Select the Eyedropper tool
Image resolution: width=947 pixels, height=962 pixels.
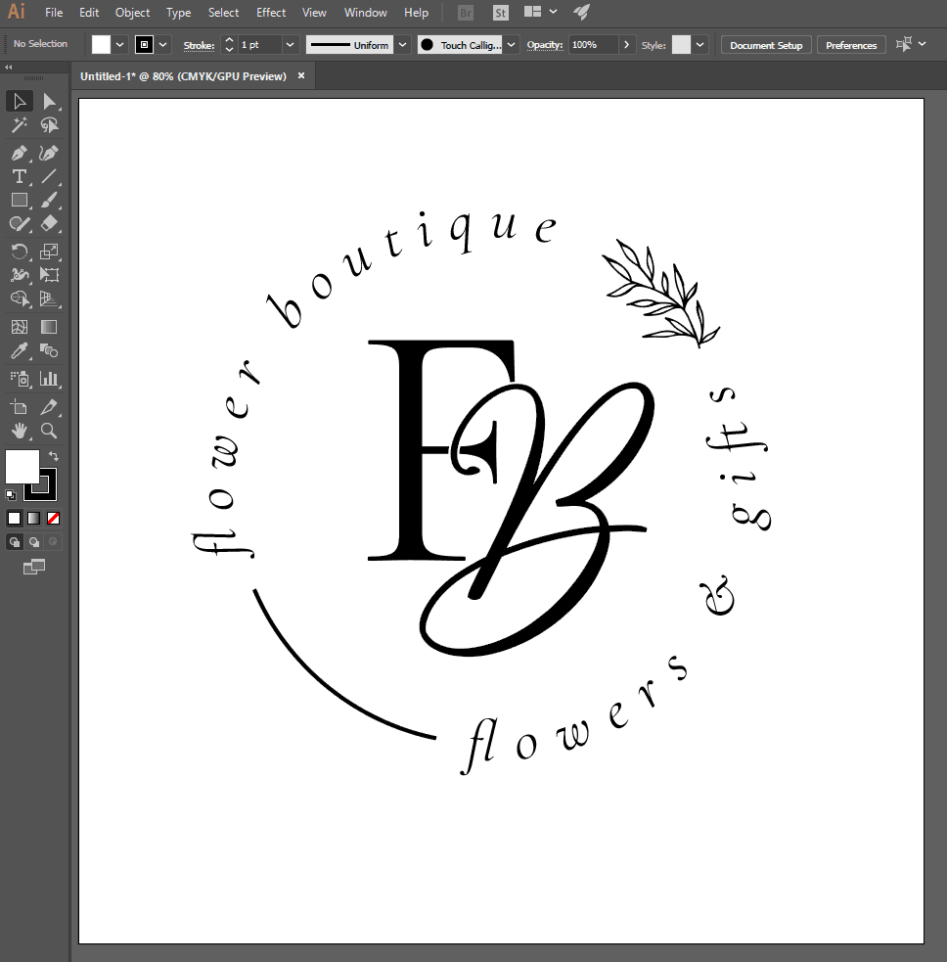tap(19, 351)
